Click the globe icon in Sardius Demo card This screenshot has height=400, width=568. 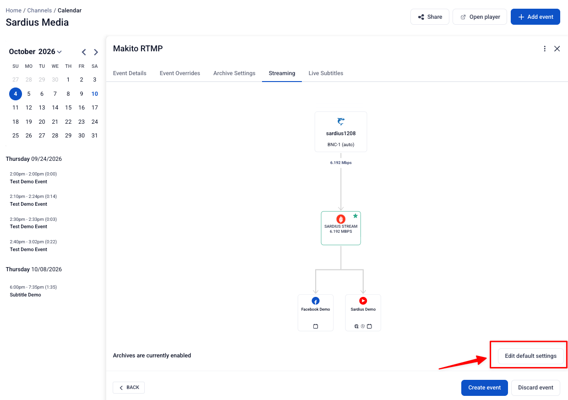click(x=357, y=326)
